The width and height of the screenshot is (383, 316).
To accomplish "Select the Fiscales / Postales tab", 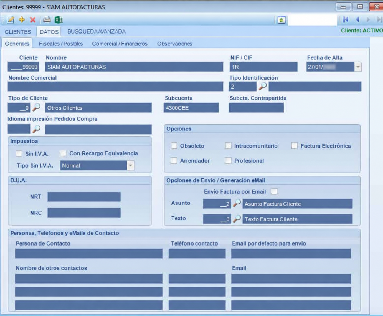I will [x=61, y=44].
